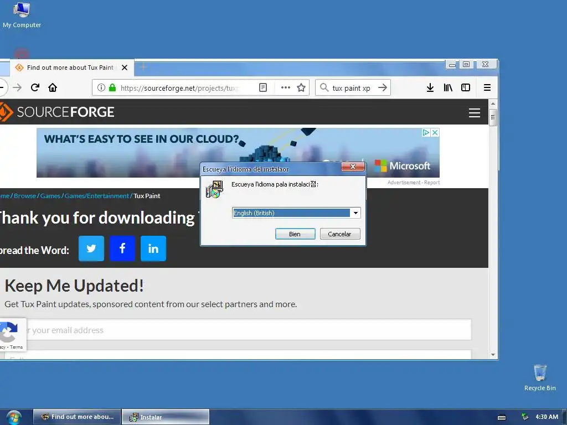Image resolution: width=567 pixels, height=425 pixels.
Task: Click the Firefox address bar URL
Action: click(x=179, y=88)
